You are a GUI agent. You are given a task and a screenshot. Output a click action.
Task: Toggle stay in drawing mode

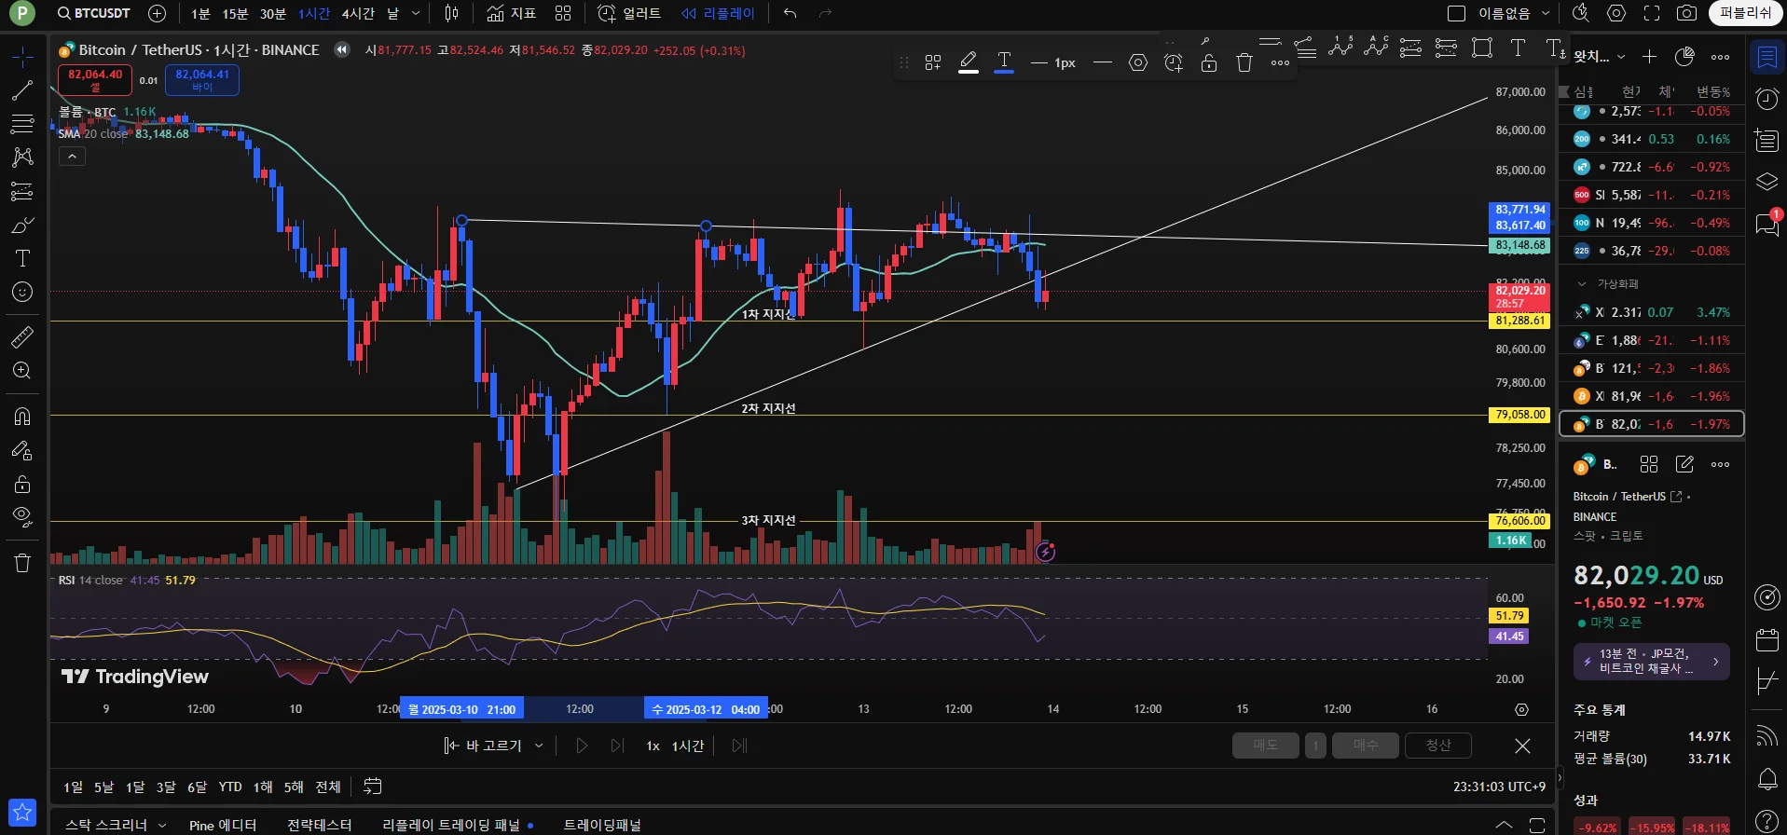(22, 450)
